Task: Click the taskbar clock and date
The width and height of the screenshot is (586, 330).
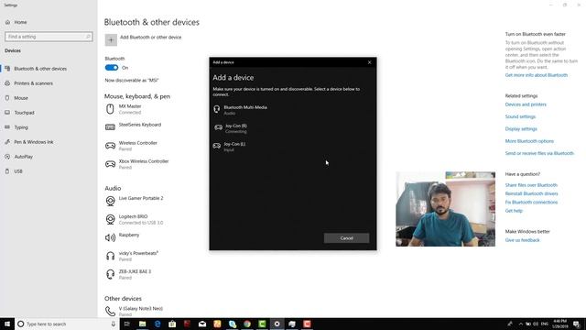Action: (x=560, y=324)
